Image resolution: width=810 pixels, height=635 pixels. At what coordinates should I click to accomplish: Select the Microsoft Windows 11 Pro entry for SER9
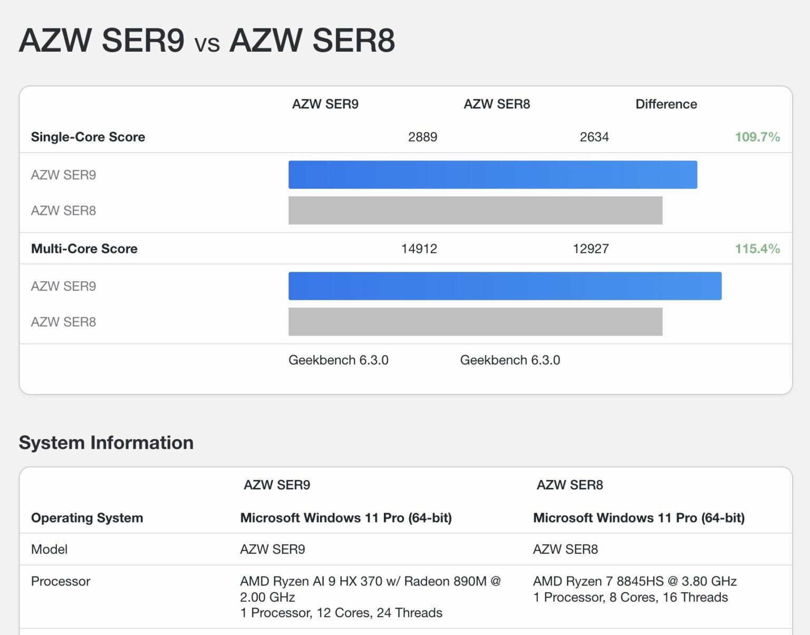346,518
